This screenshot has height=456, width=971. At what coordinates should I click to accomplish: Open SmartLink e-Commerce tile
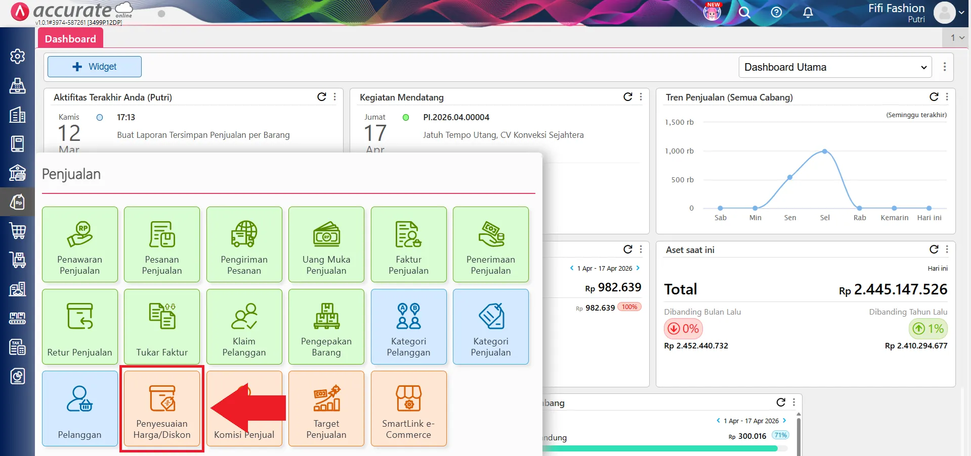[409, 409]
